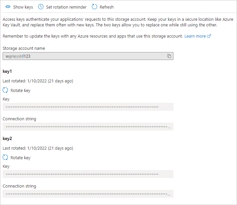
Task: Click Set rotation reminder text
Action: click(66, 7)
